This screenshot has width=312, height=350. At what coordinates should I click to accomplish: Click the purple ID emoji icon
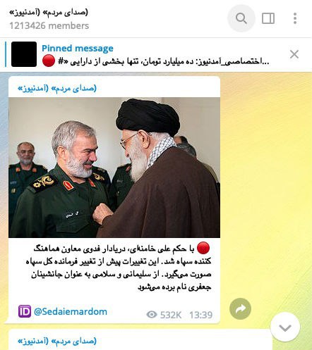pos(25,311)
